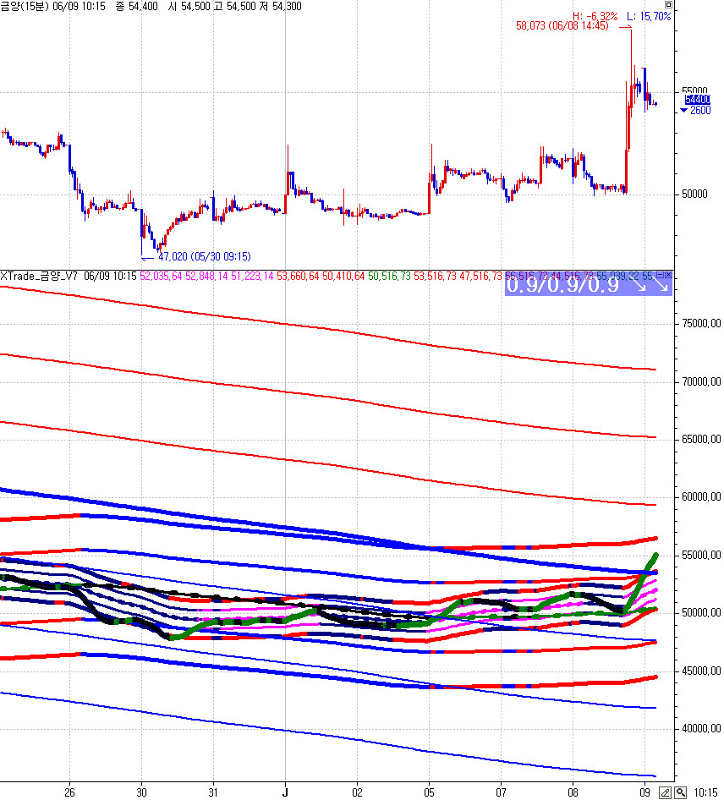Select the XTrade_금양_V7 indicator name
The width and height of the screenshot is (724, 800).
pos(39,276)
